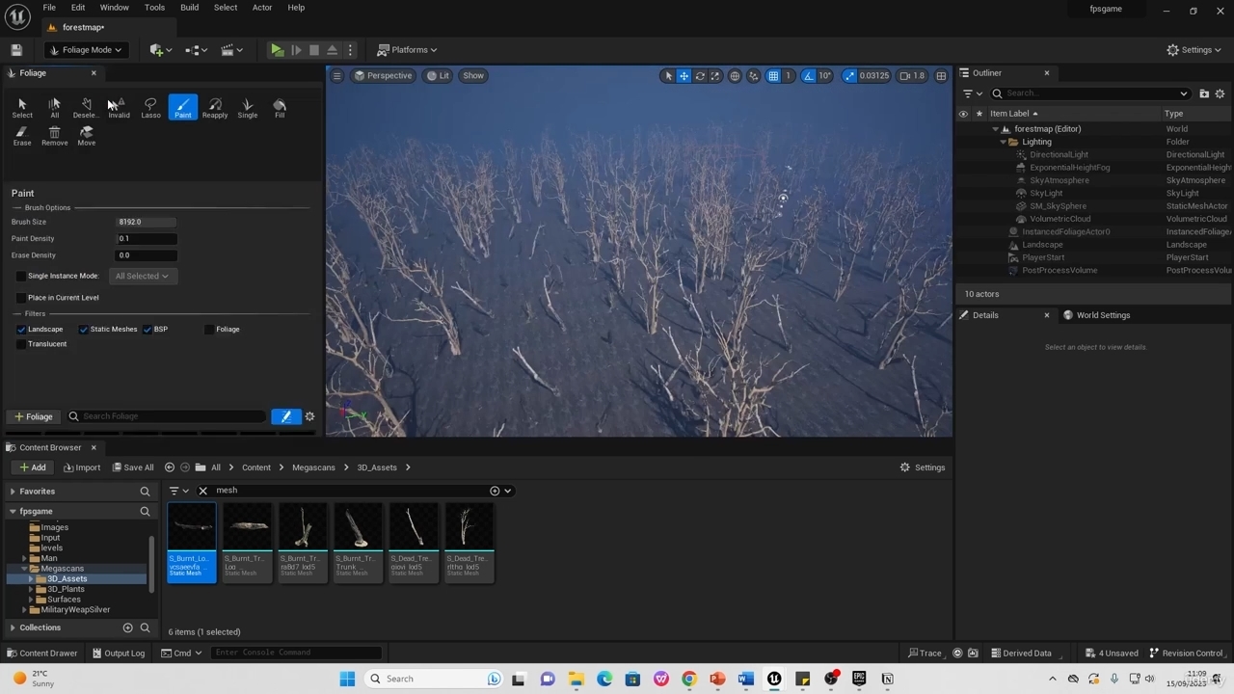This screenshot has height=694, width=1234.
Task: Toggle the Static Meshes filter checkbox
Action: click(84, 330)
